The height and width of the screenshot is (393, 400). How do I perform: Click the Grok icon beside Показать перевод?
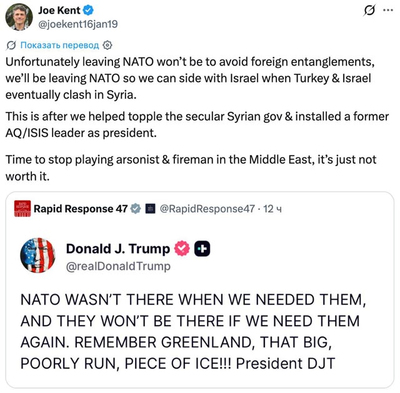pyautogui.click(x=11, y=45)
